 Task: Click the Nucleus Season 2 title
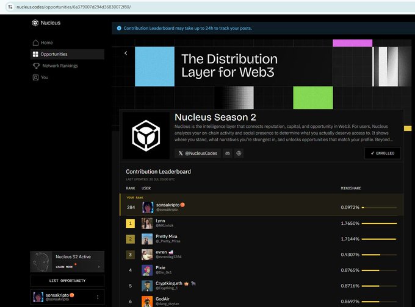[215, 117]
